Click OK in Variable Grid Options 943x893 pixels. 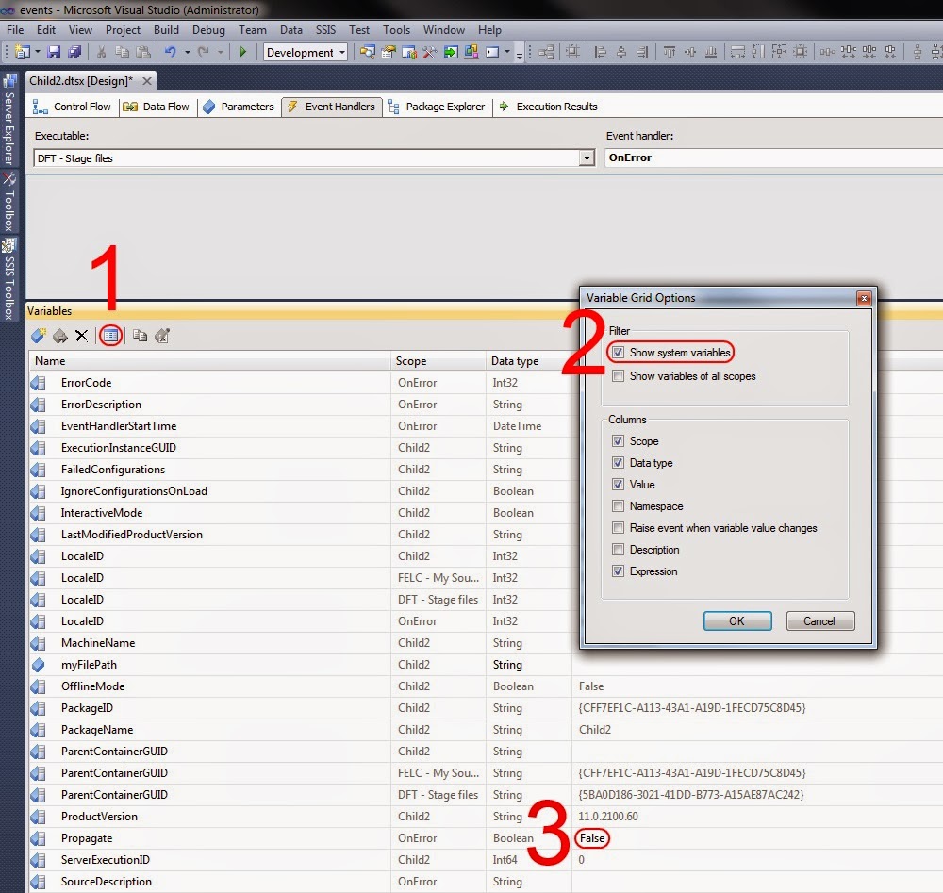tap(737, 621)
